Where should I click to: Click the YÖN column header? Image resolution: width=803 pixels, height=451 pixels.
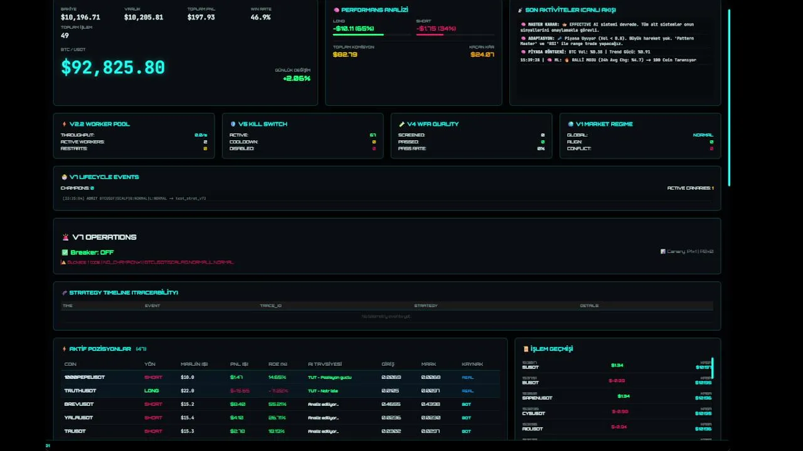tap(150, 365)
